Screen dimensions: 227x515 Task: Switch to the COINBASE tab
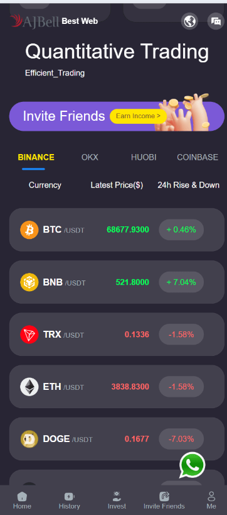[198, 157]
